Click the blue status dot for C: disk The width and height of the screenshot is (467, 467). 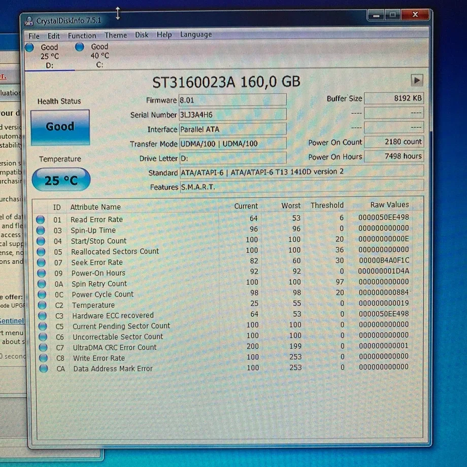80,47
